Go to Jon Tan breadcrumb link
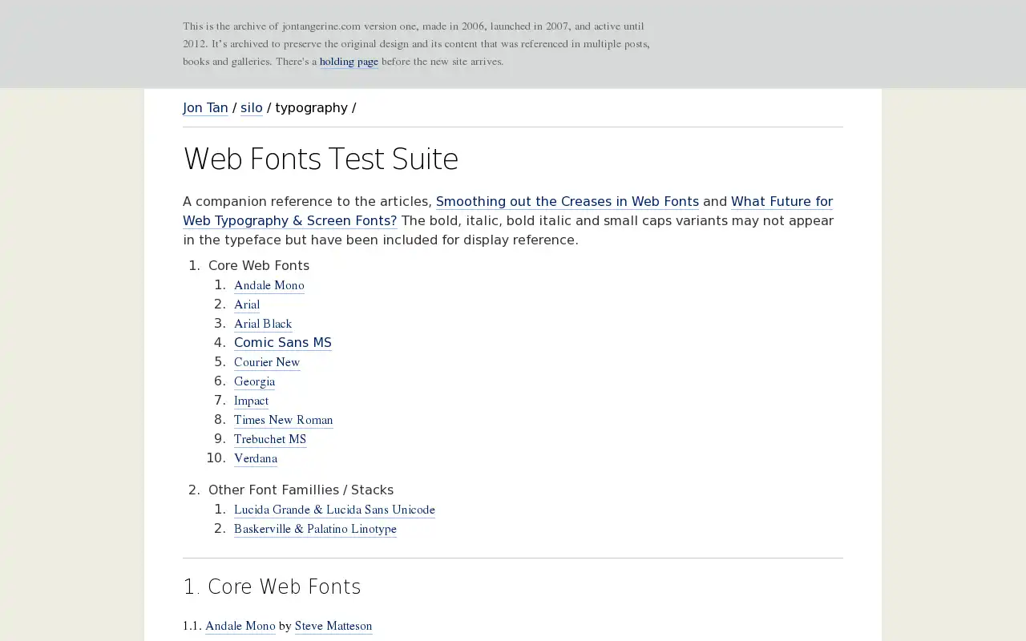Viewport: 1026px width, 641px height. (x=205, y=107)
